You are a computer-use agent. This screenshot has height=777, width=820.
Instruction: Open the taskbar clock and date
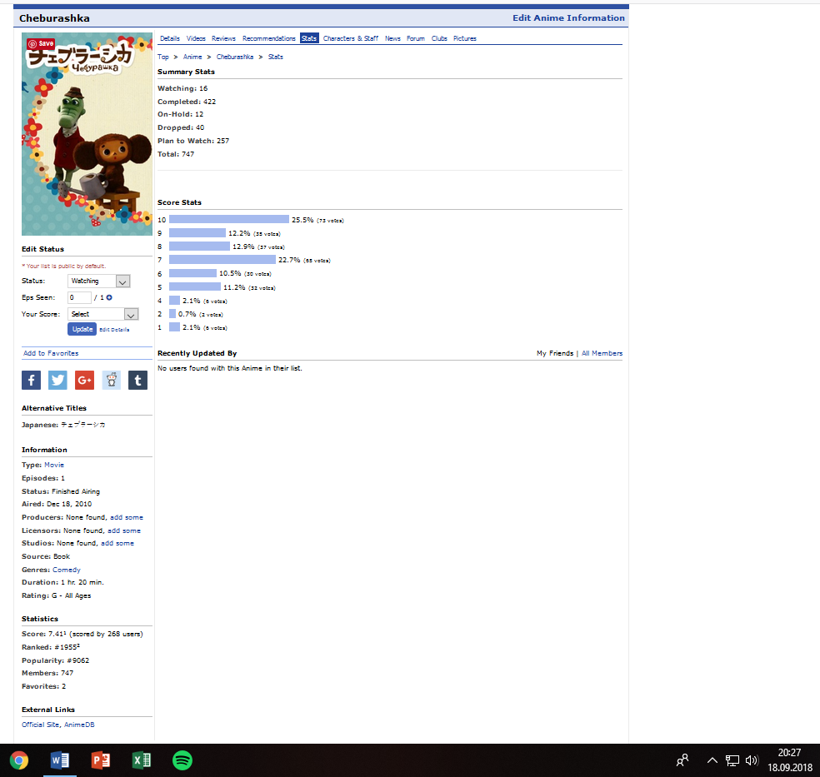(790, 760)
